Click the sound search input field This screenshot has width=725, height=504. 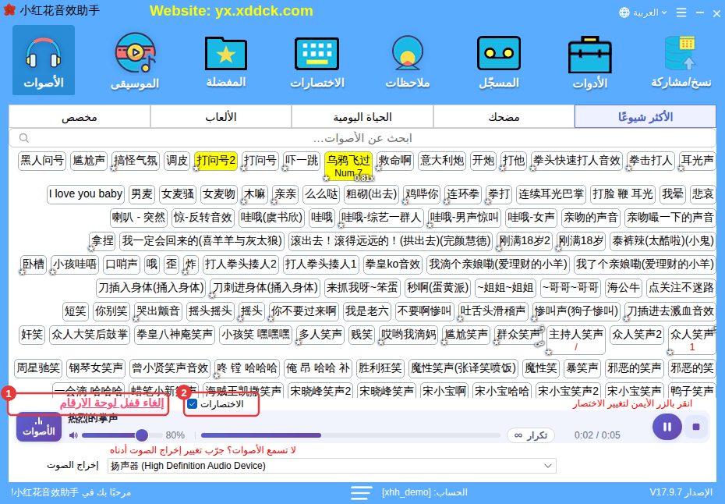[x=362, y=138]
